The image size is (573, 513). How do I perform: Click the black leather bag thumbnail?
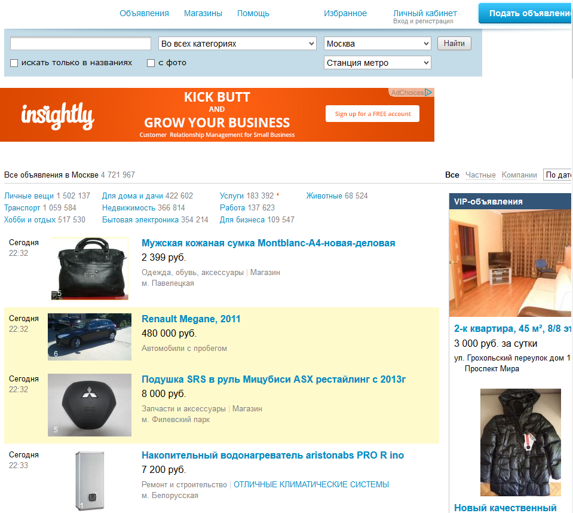pos(90,268)
